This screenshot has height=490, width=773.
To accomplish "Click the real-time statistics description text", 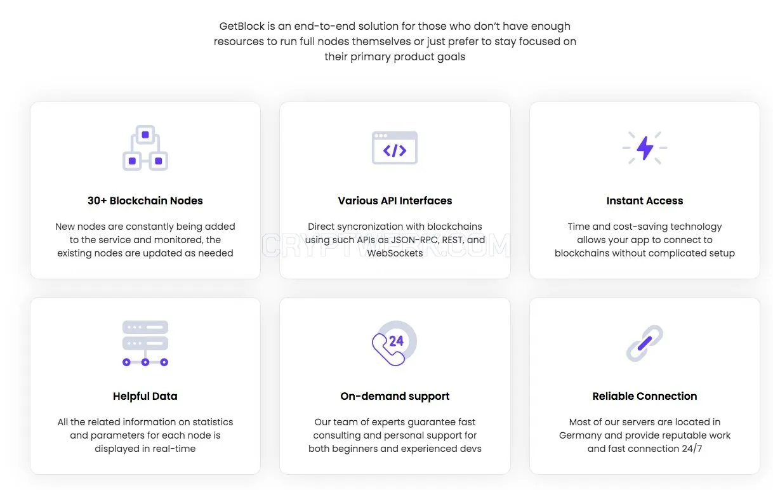I will pyautogui.click(x=145, y=435).
